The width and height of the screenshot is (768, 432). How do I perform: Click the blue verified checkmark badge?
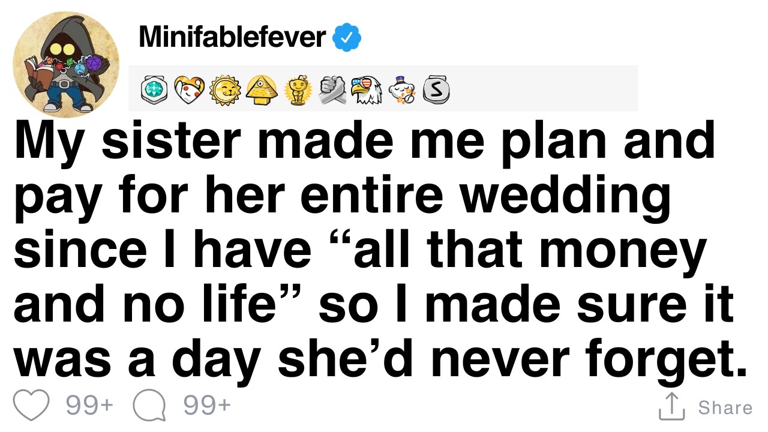point(347,38)
